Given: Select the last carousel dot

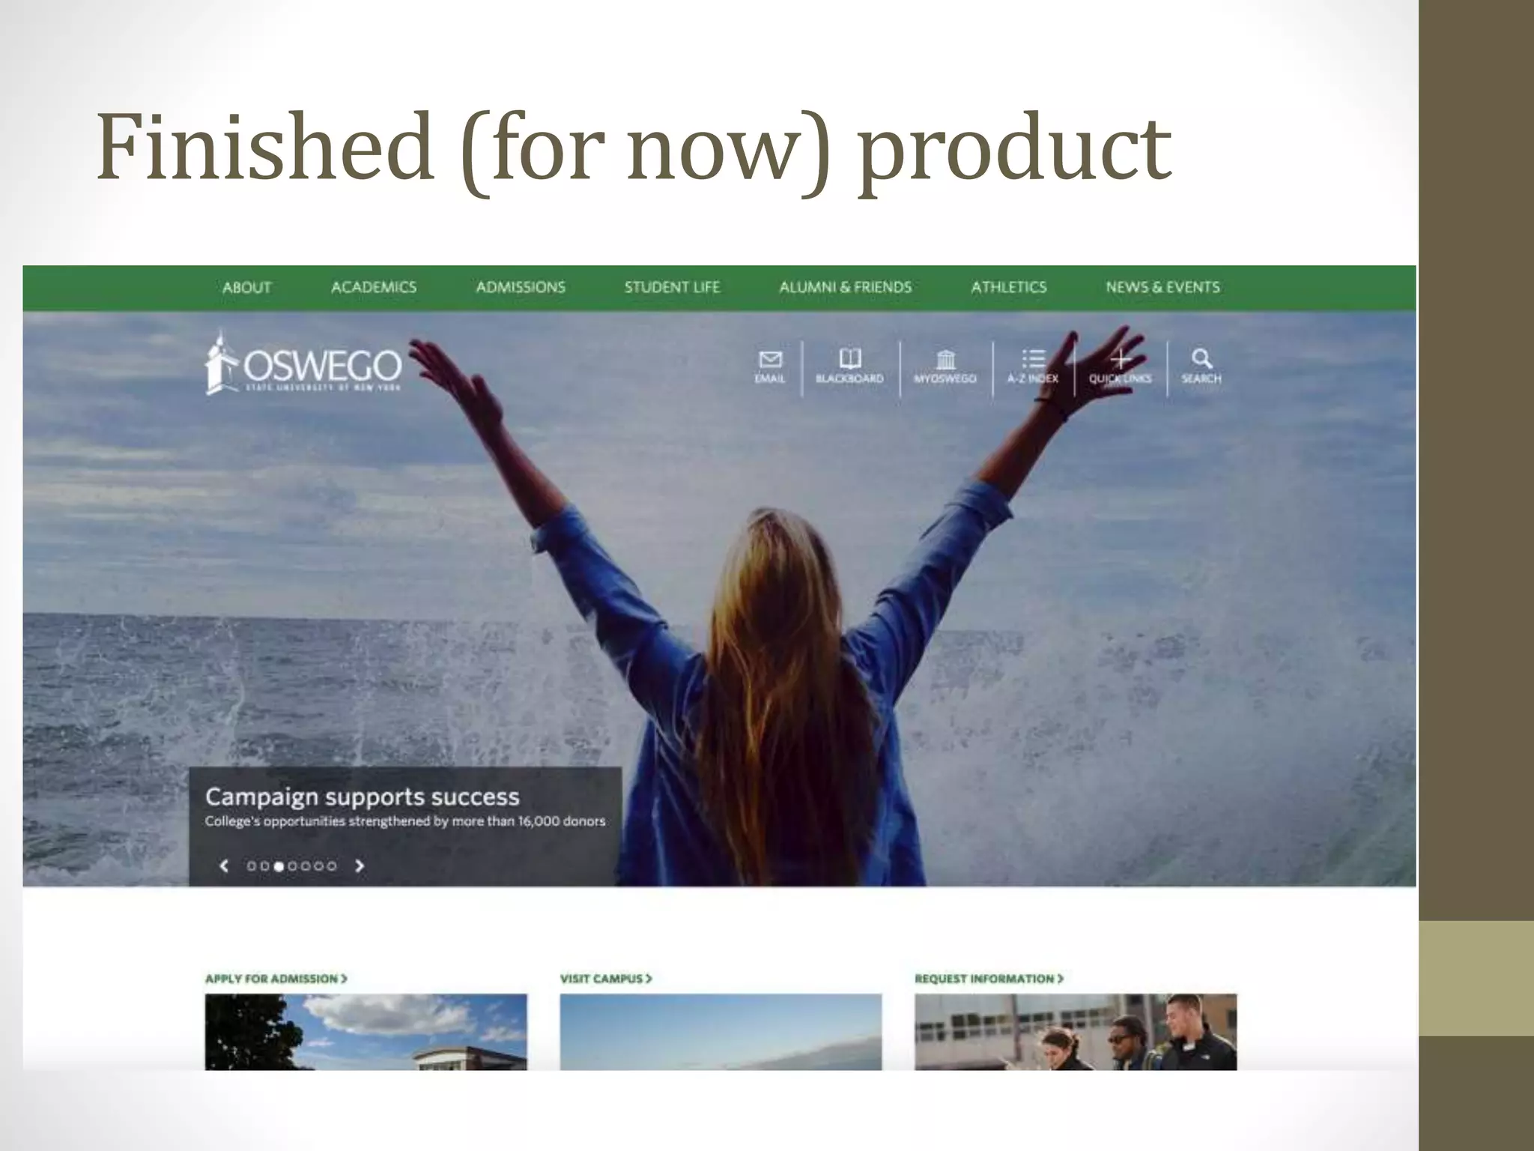Looking at the screenshot, I should (332, 865).
